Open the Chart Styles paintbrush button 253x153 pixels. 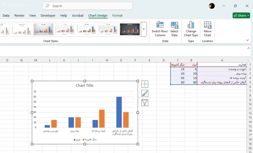coord(145,93)
